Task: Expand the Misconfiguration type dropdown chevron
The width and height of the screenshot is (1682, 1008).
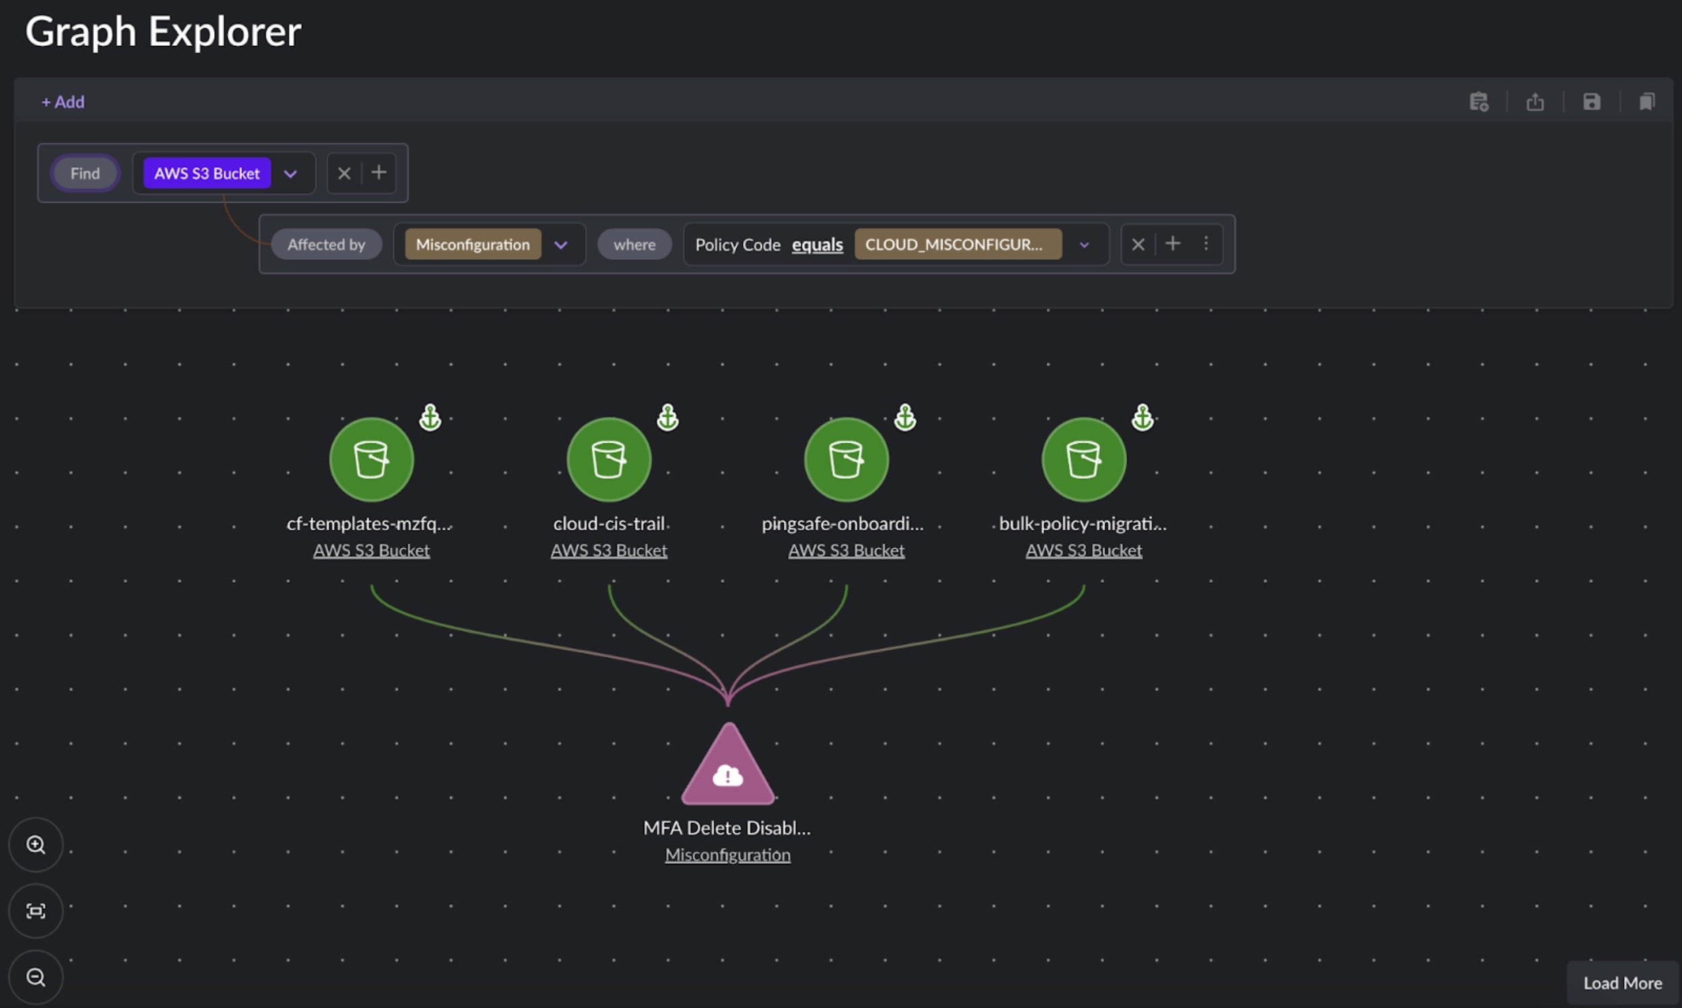Action: pos(561,245)
